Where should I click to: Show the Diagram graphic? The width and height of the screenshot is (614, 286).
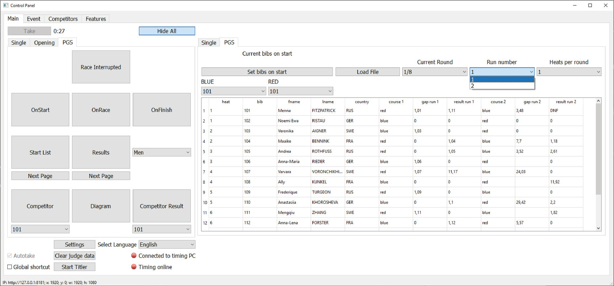click(101, 206)
